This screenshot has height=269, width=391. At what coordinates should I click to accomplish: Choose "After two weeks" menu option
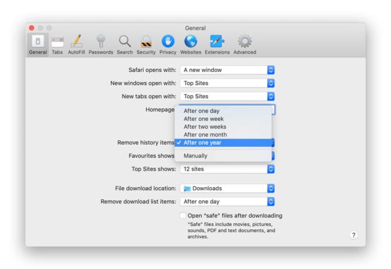pyautogui.click(x=205, y=126)
